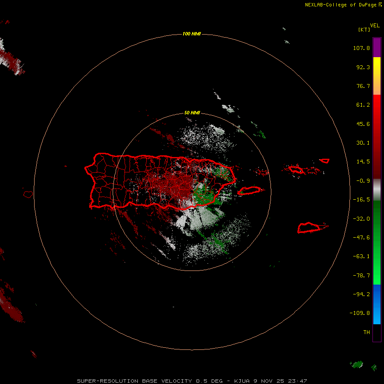Select the -47.6 scale value
Screen dimensions: 384x384
(361, 238)
